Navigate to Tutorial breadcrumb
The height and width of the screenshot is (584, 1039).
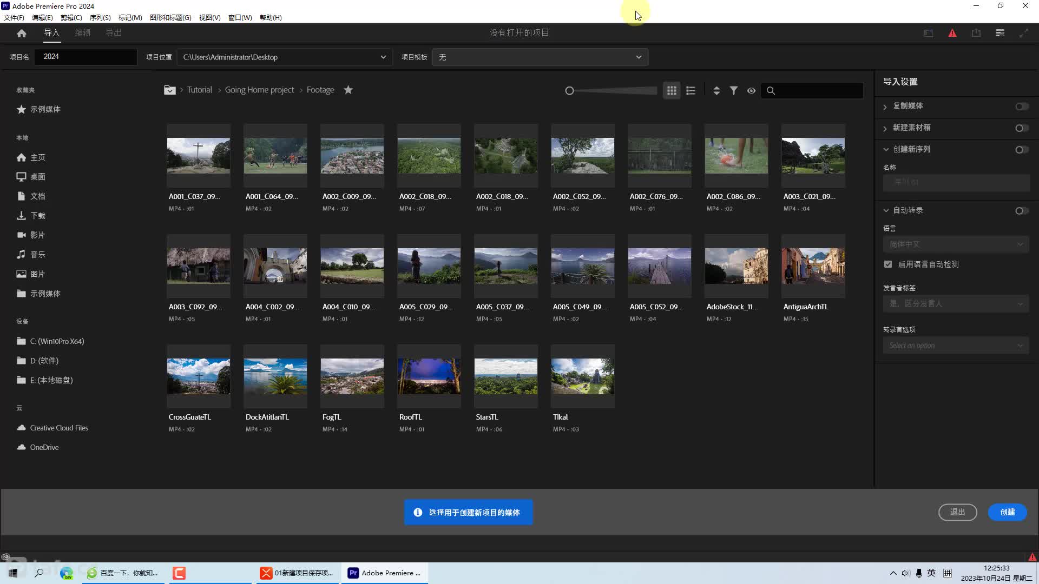(x=200, y=90)
